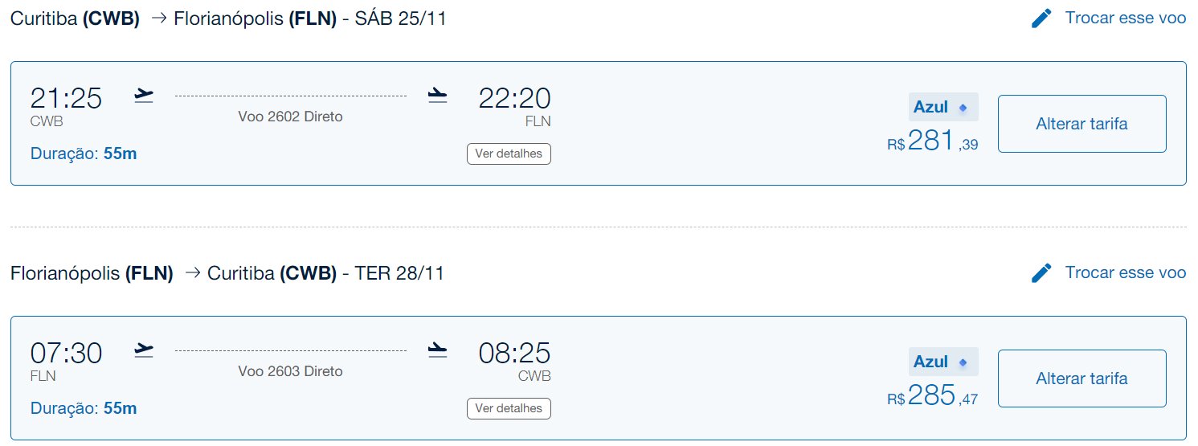
Task: Choose Alterar tarifa for the R$285,47 flight
Action: (1081, 378)
